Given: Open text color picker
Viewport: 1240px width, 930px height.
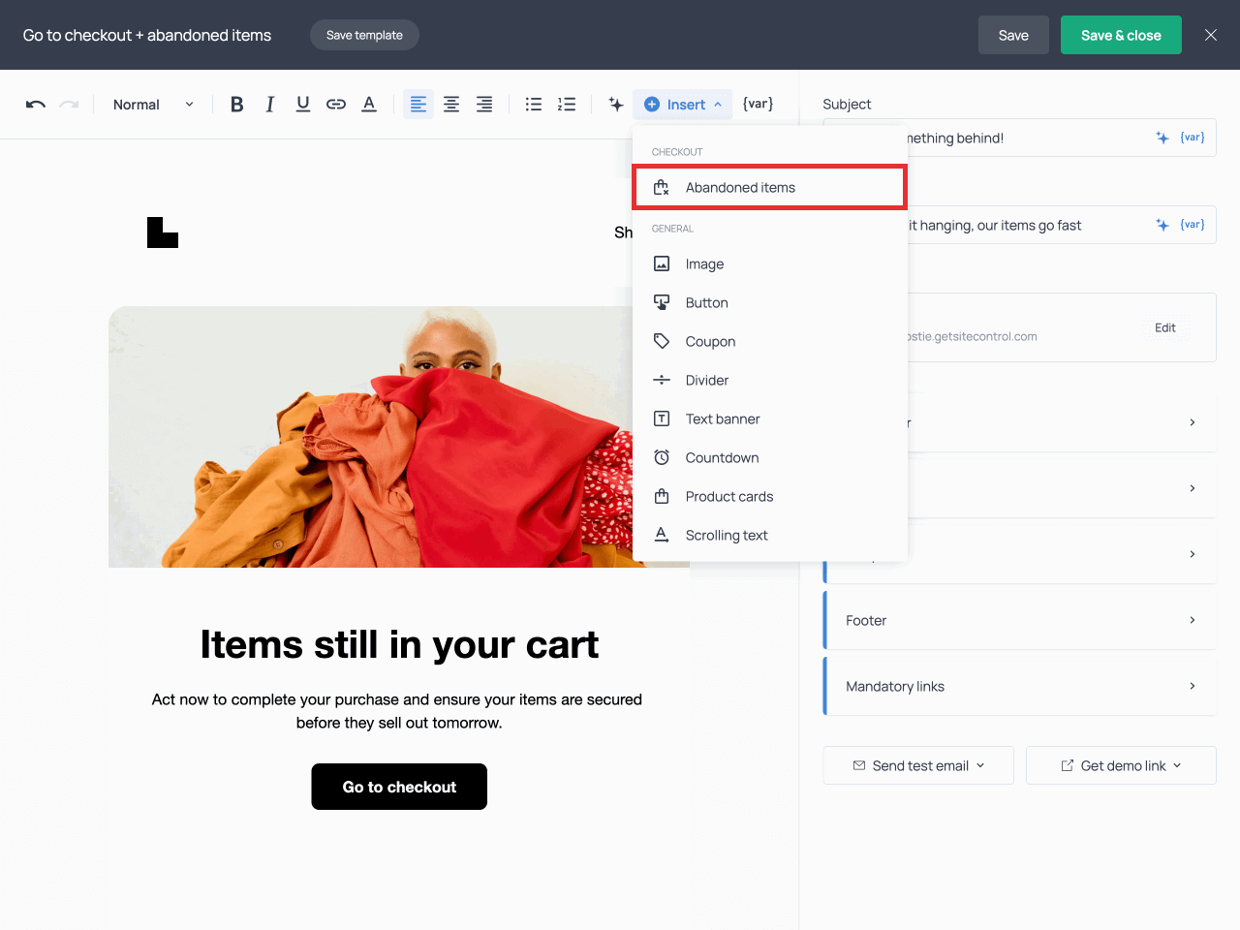Looking at the screenshot, I should (369, 105).
